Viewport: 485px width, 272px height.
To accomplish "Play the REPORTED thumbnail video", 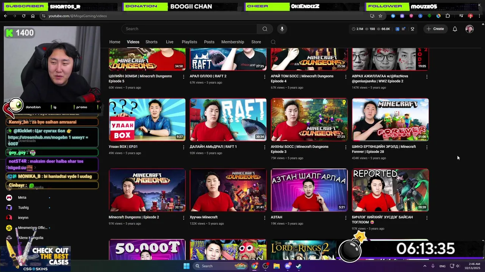I will click(x=390, y=190).
